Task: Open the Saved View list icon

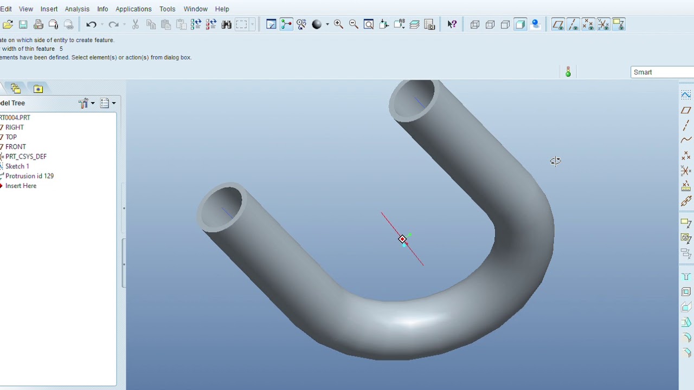Action: tap(399, 24)
